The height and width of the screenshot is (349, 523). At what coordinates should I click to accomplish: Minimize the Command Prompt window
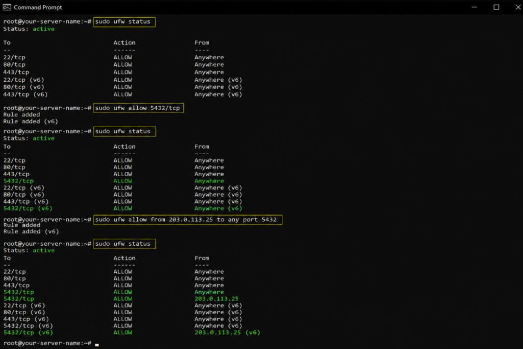point(474,7)
